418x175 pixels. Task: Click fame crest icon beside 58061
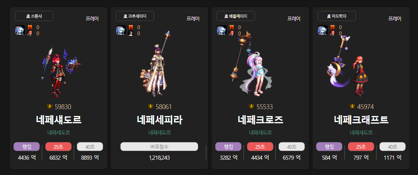pos(150,107)
